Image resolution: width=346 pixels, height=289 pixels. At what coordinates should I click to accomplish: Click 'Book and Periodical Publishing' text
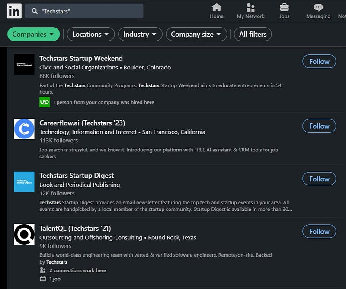coord(80,185)
